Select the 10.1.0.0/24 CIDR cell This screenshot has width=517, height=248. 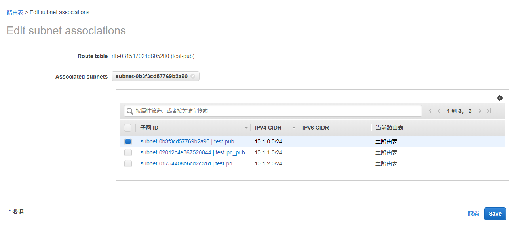(x=268, y=141)
